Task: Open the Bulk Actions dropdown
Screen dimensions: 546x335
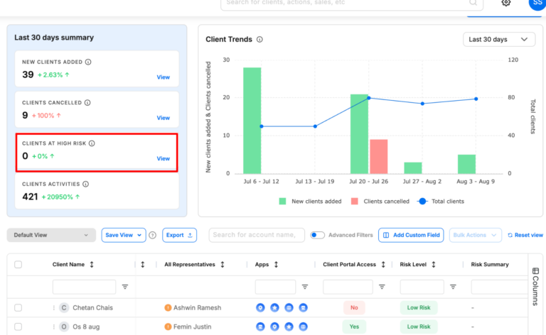Action: [x=476, y=235]
